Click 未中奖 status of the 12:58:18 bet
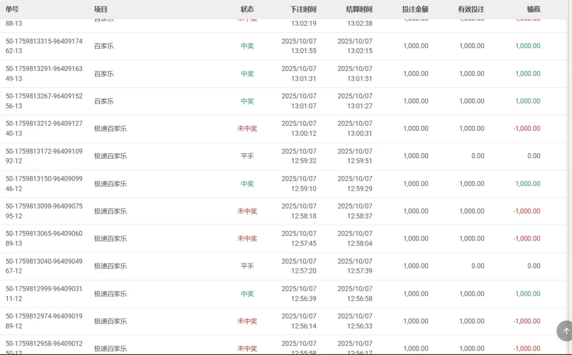 click(247, 211)
